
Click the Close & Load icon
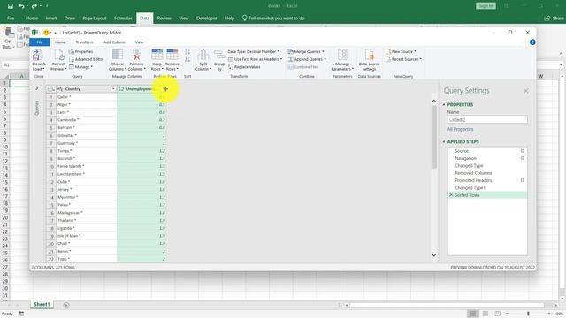(x=37, y=56)
